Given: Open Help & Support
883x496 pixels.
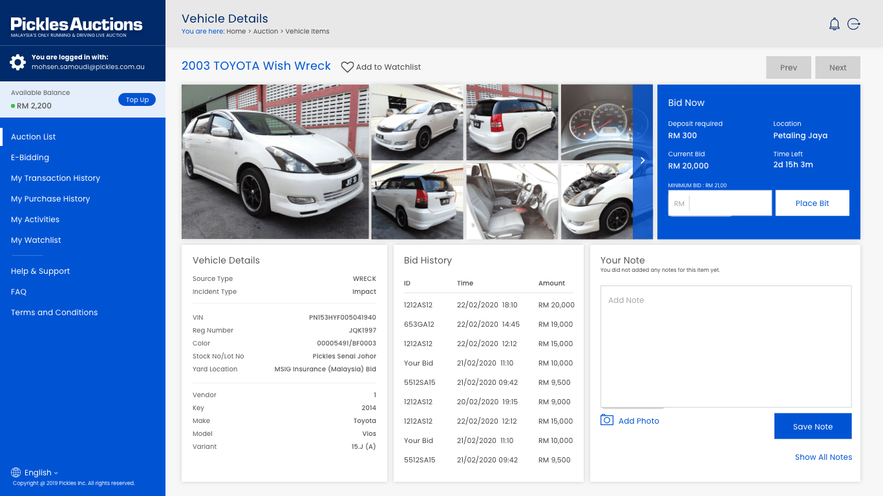Looking at the screenshot, I should point(40,271).
